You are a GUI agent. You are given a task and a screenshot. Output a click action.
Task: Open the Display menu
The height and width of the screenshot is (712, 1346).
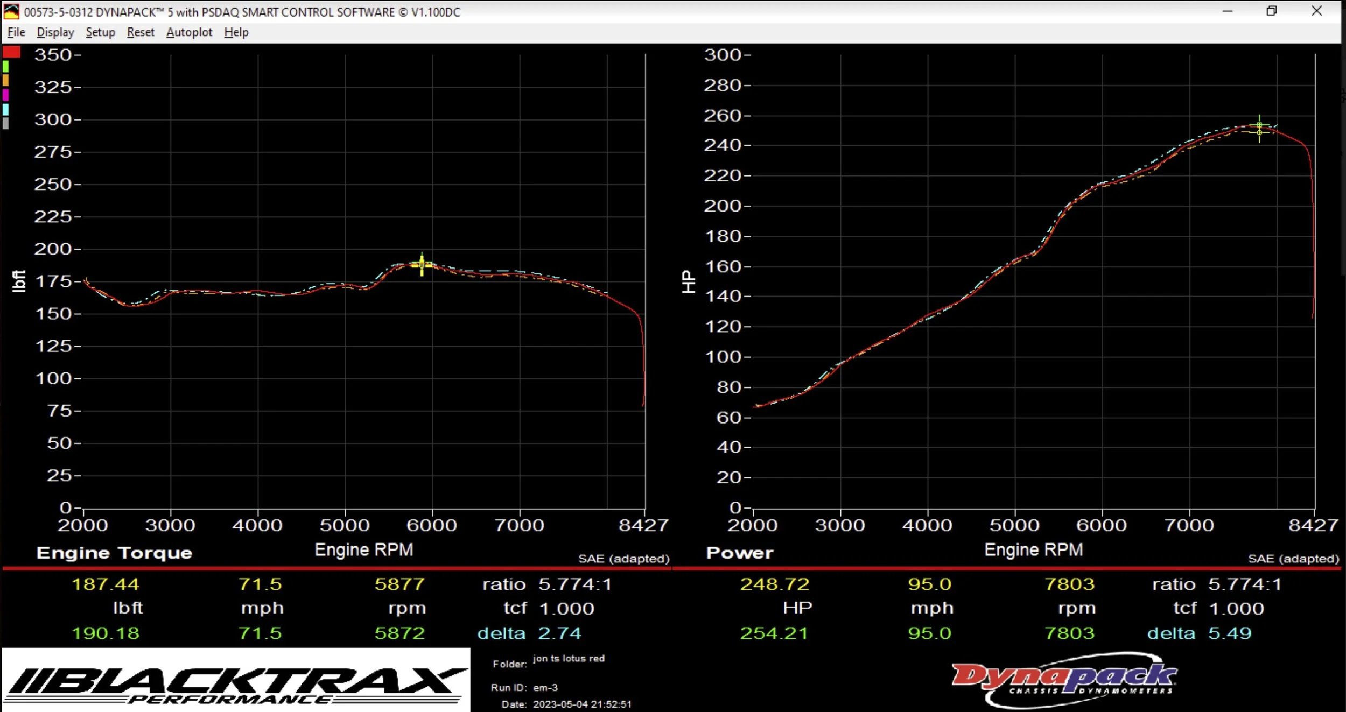point(55,32)
